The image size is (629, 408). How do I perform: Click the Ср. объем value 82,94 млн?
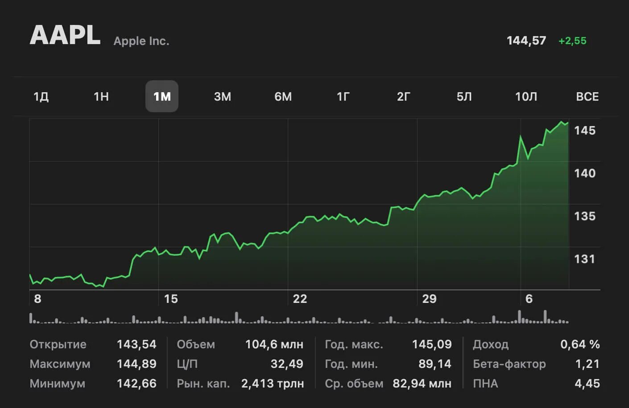[x=422, y=384]
